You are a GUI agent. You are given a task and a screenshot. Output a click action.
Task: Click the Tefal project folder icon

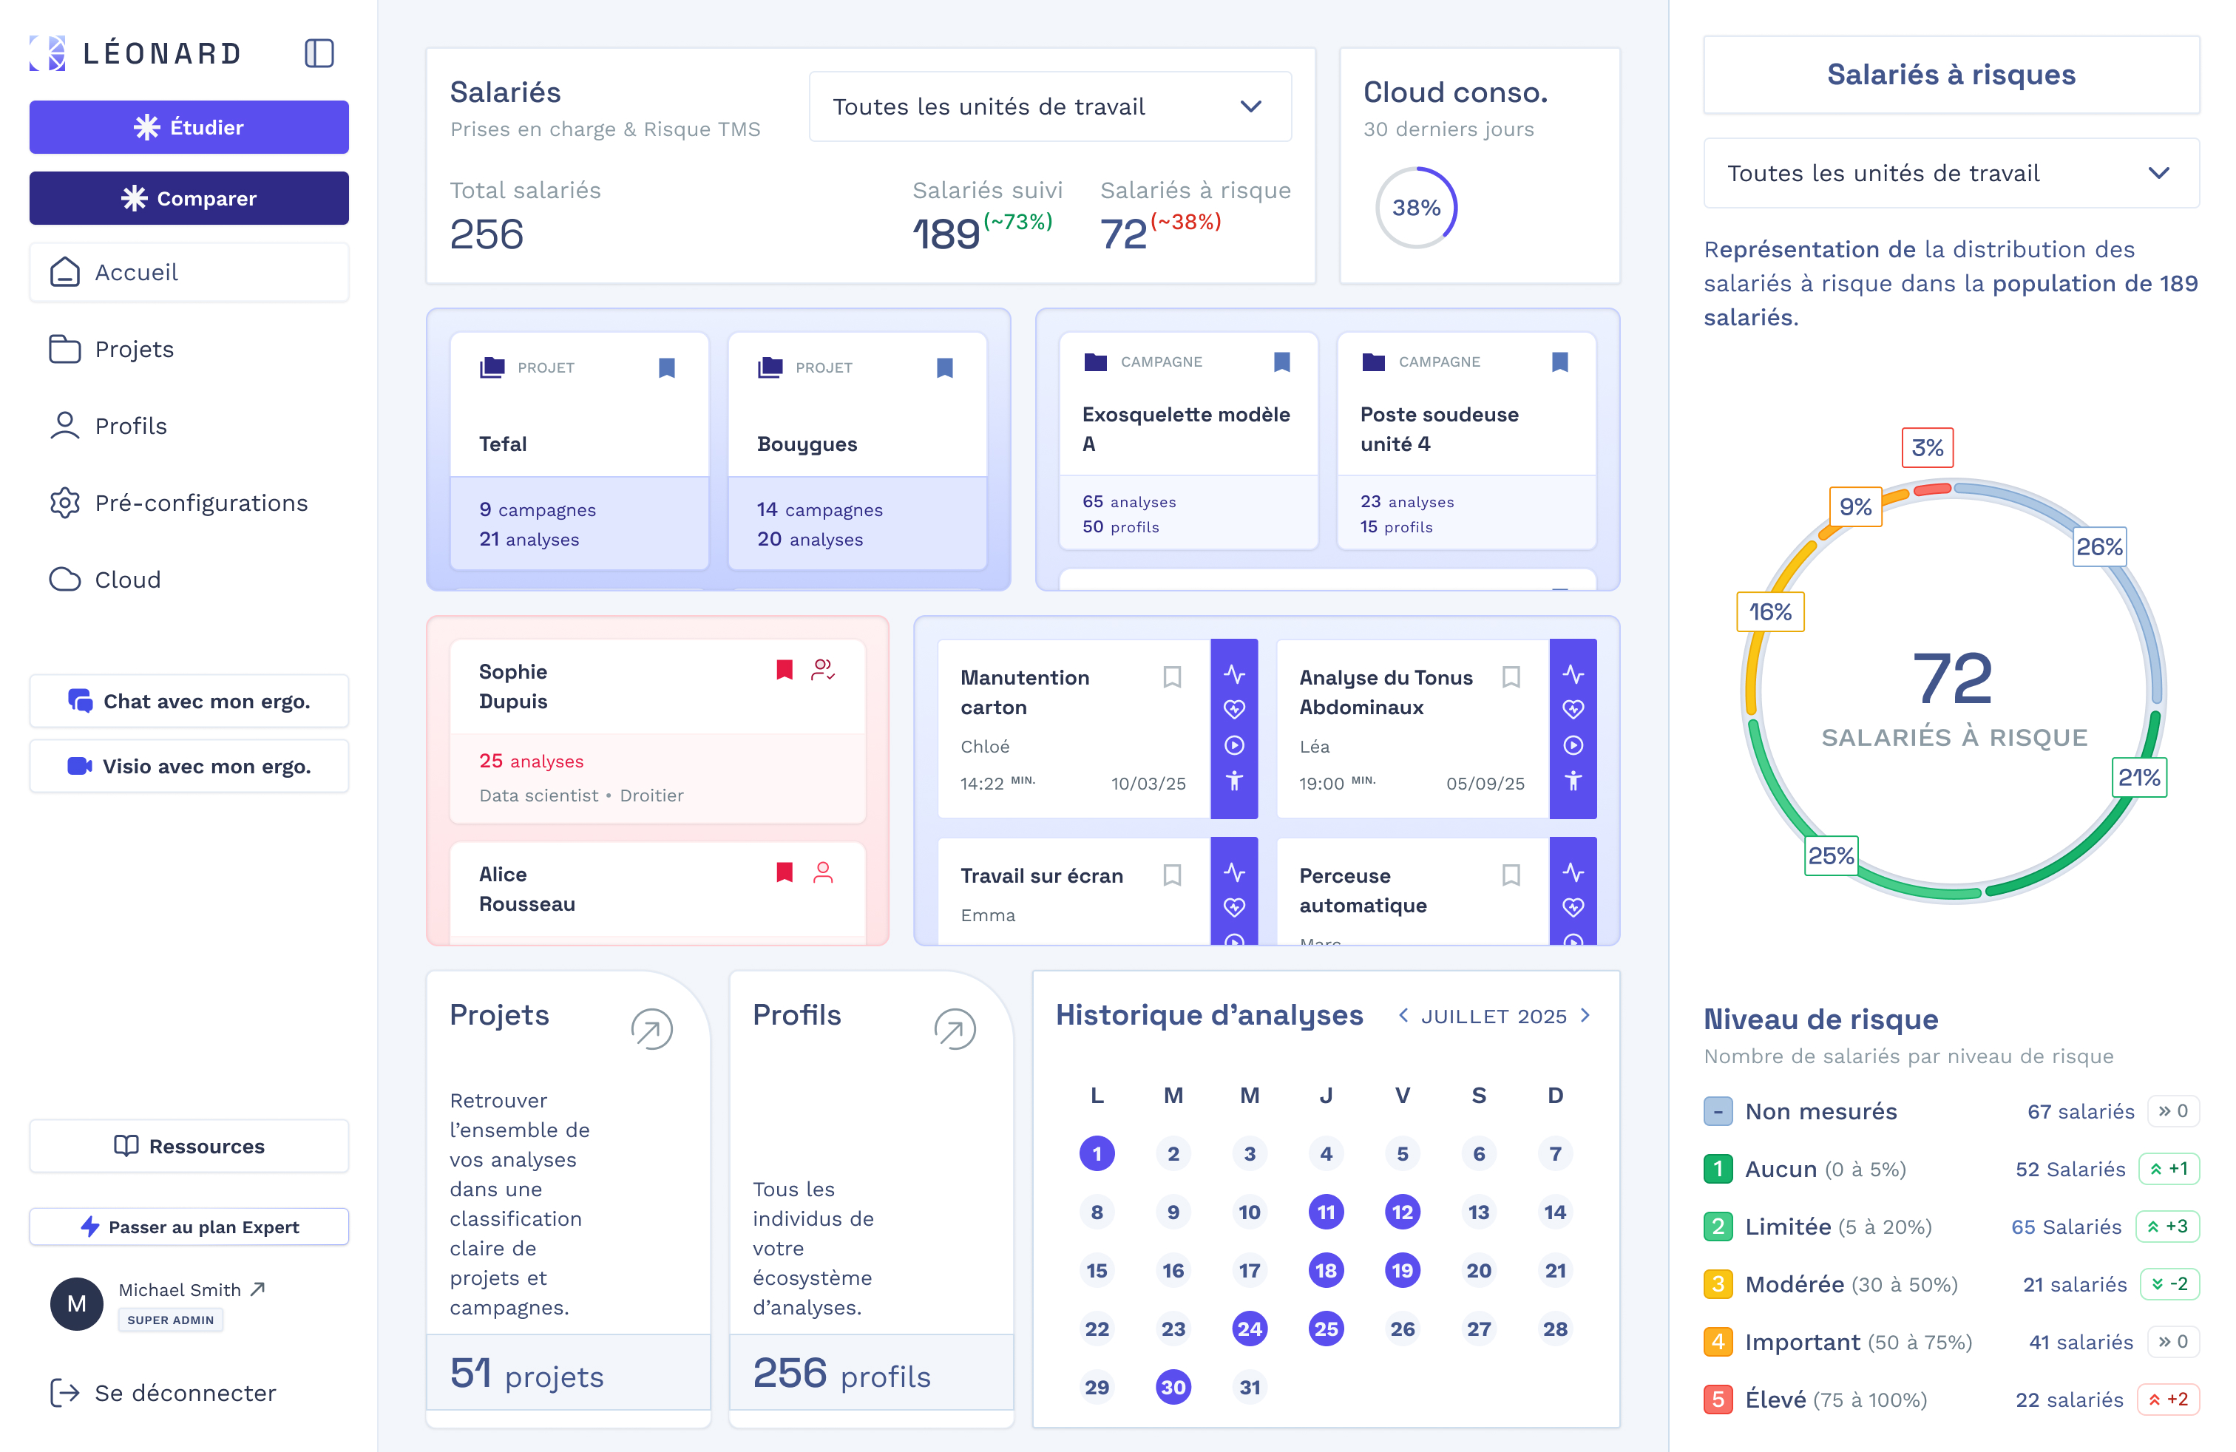click(492, 367)
